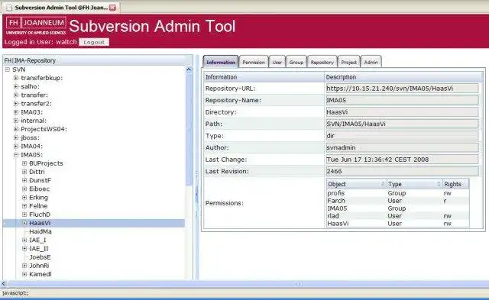Expand the transfer2 repository node
Image resolution: width=489 pixels, height=300 pixels.
16,103
